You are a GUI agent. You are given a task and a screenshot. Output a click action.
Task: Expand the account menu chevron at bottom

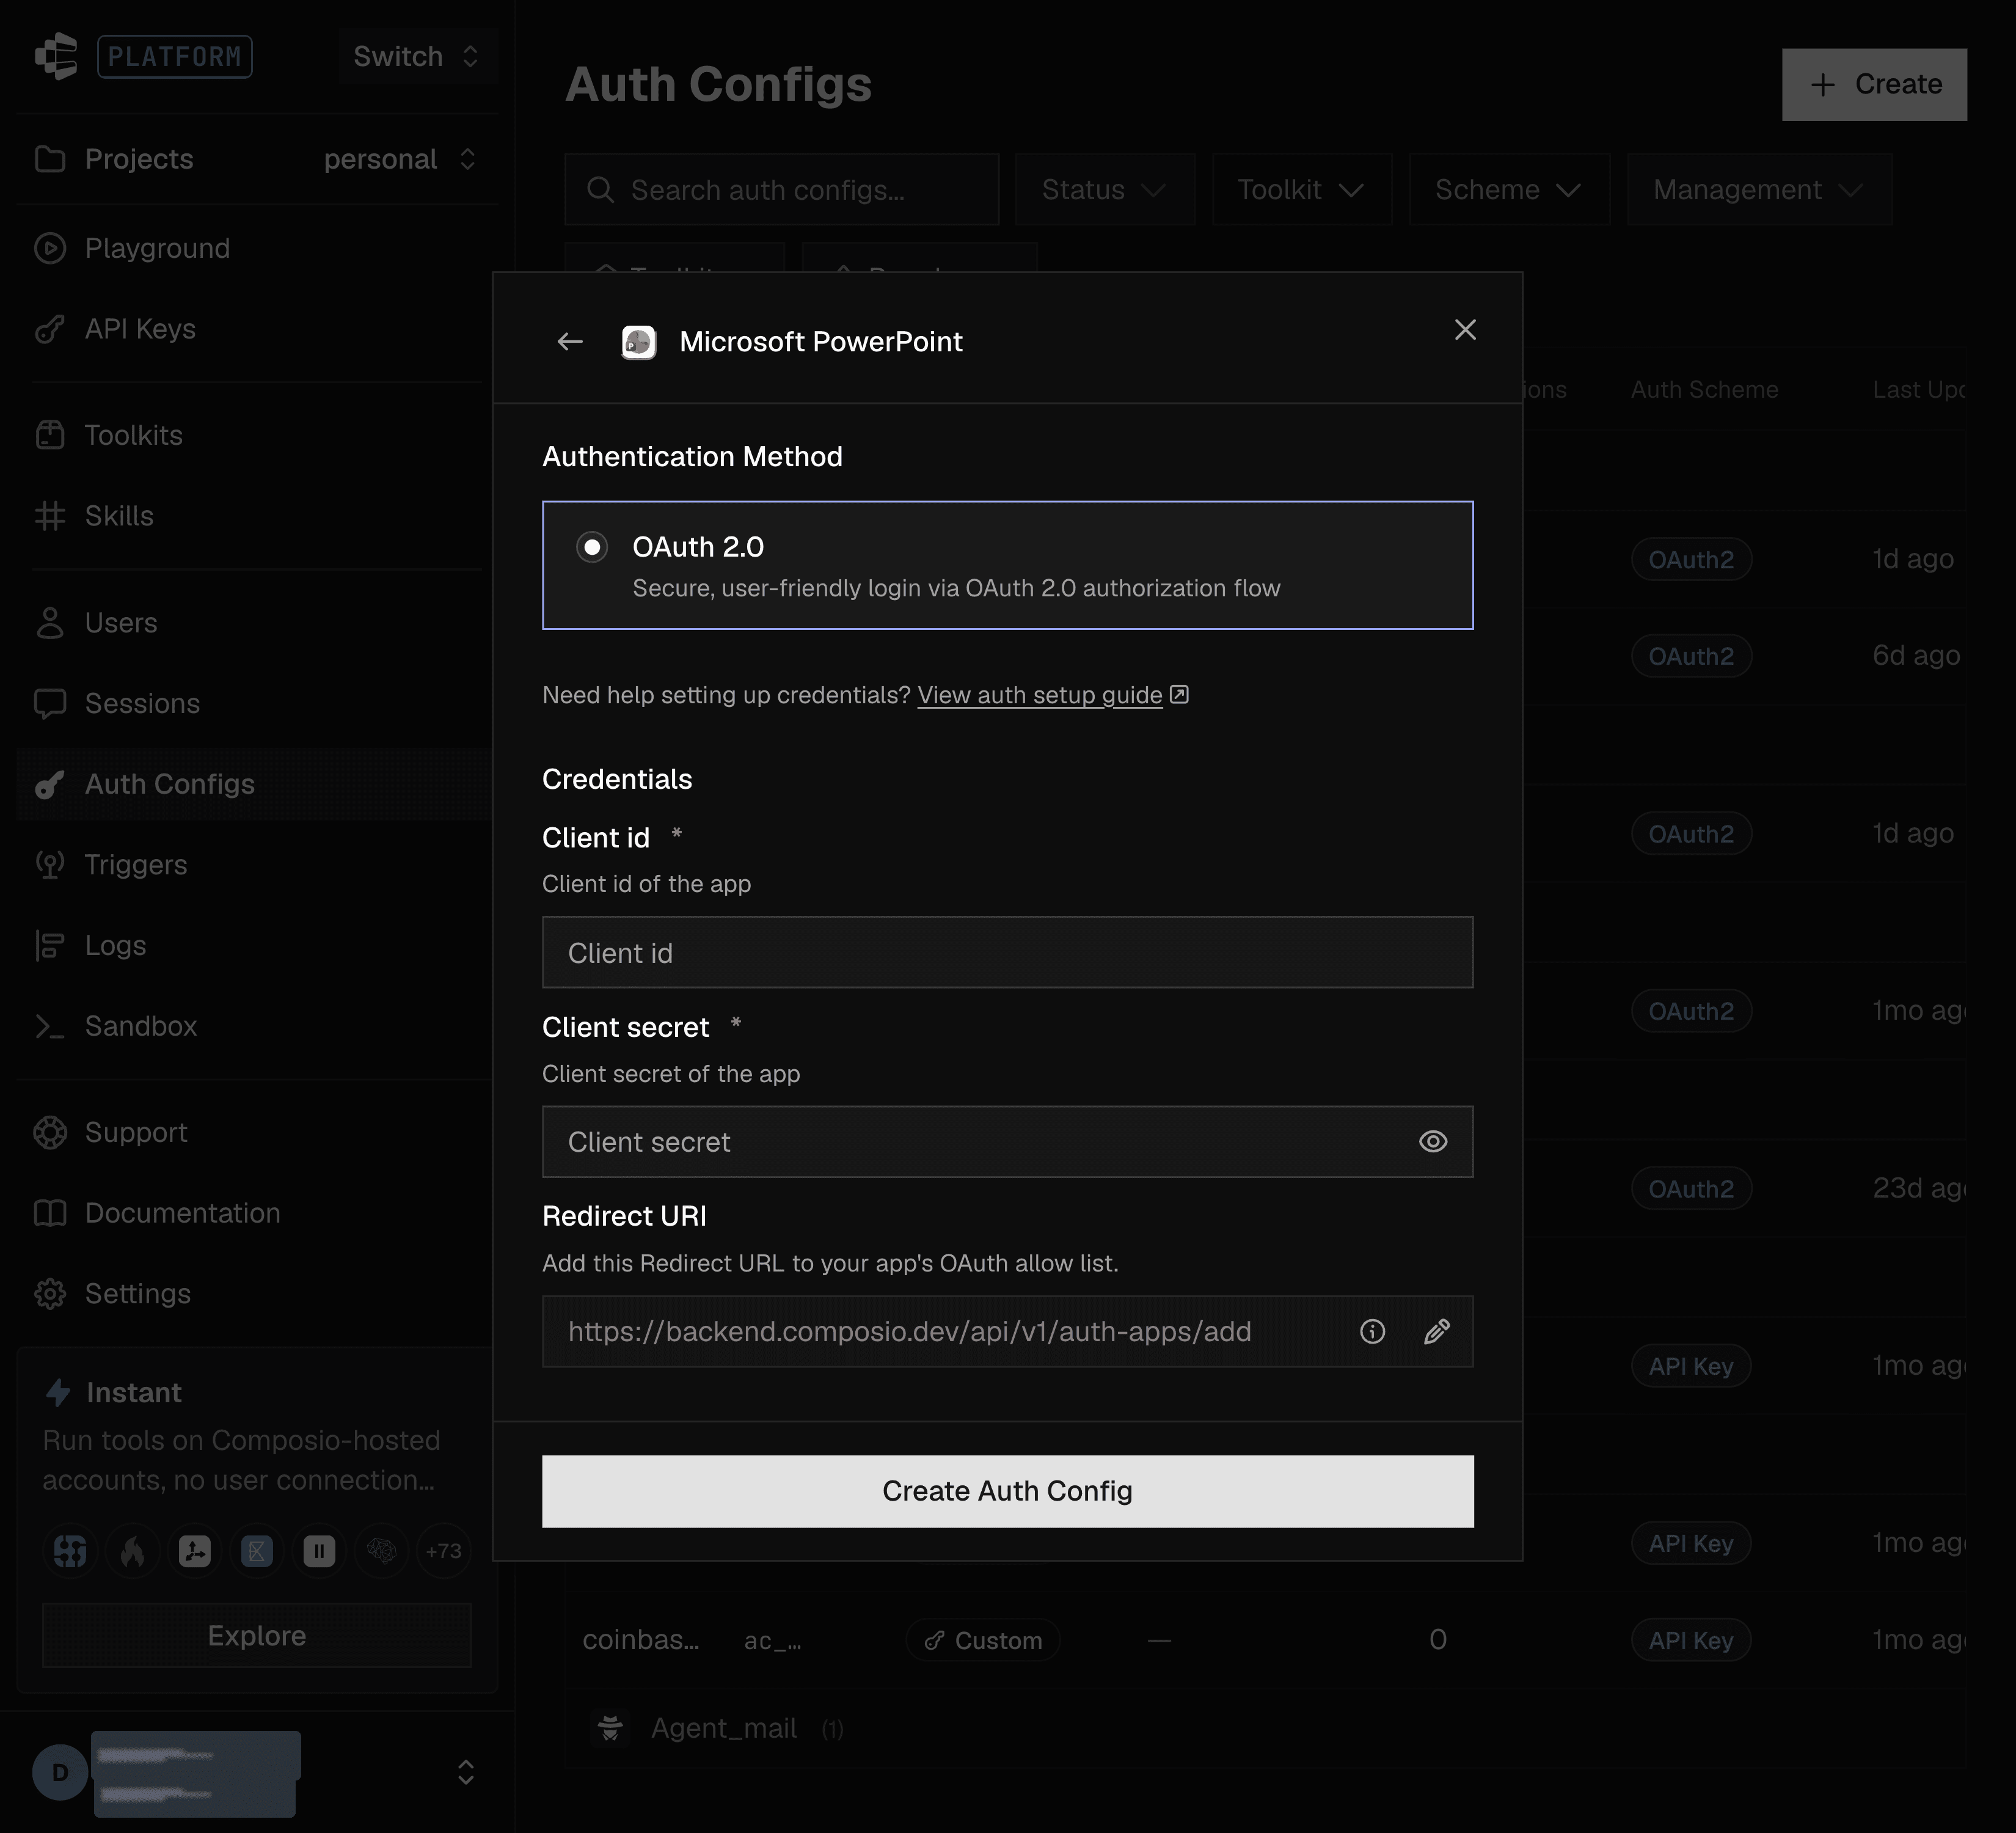pos(466,1772)
